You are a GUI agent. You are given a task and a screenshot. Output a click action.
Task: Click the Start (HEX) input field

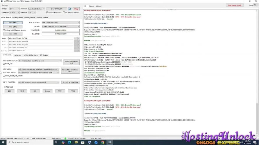tap(61, 30)
